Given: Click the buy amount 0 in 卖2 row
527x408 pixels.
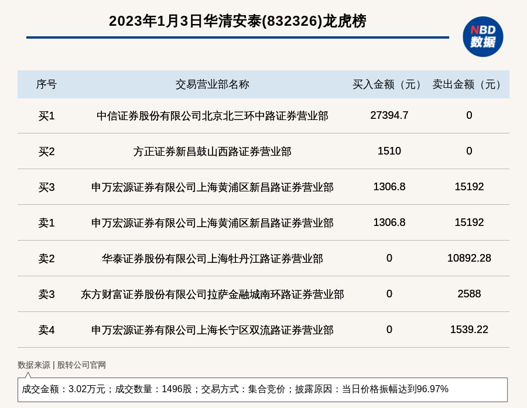Looking at the screenshot, I should coord(389,258).
